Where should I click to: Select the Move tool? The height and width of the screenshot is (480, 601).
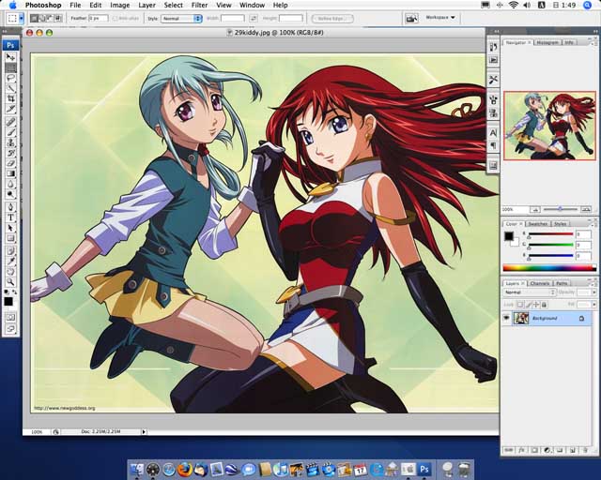pos(10,57)
